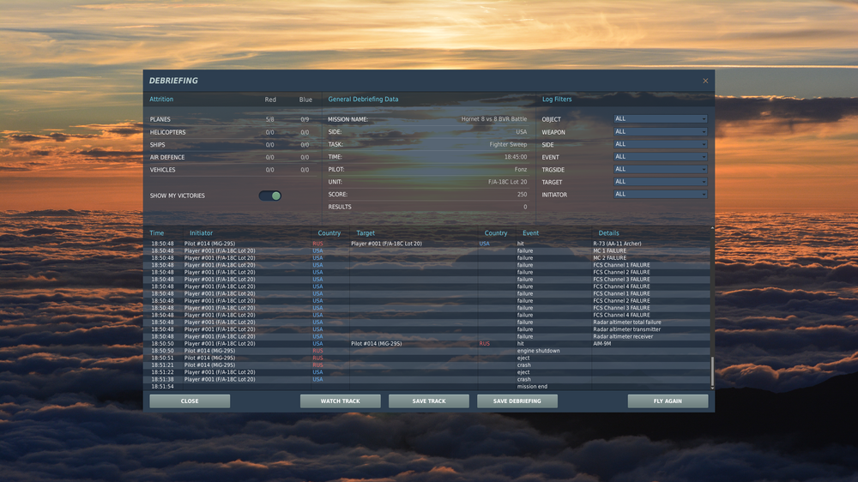Click the time value 18:45:00
858x482 pixels.
[516, 157]
